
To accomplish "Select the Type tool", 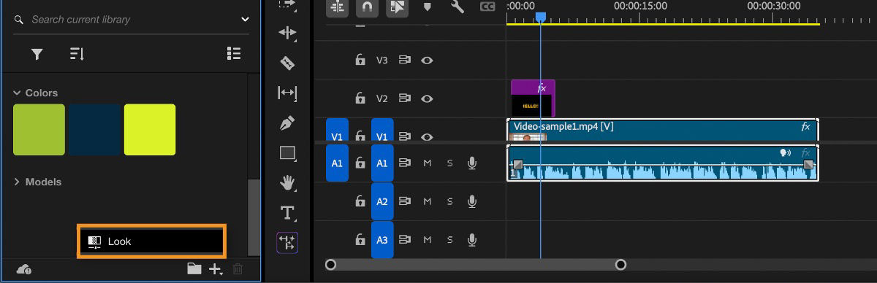I will pos(288,213).
